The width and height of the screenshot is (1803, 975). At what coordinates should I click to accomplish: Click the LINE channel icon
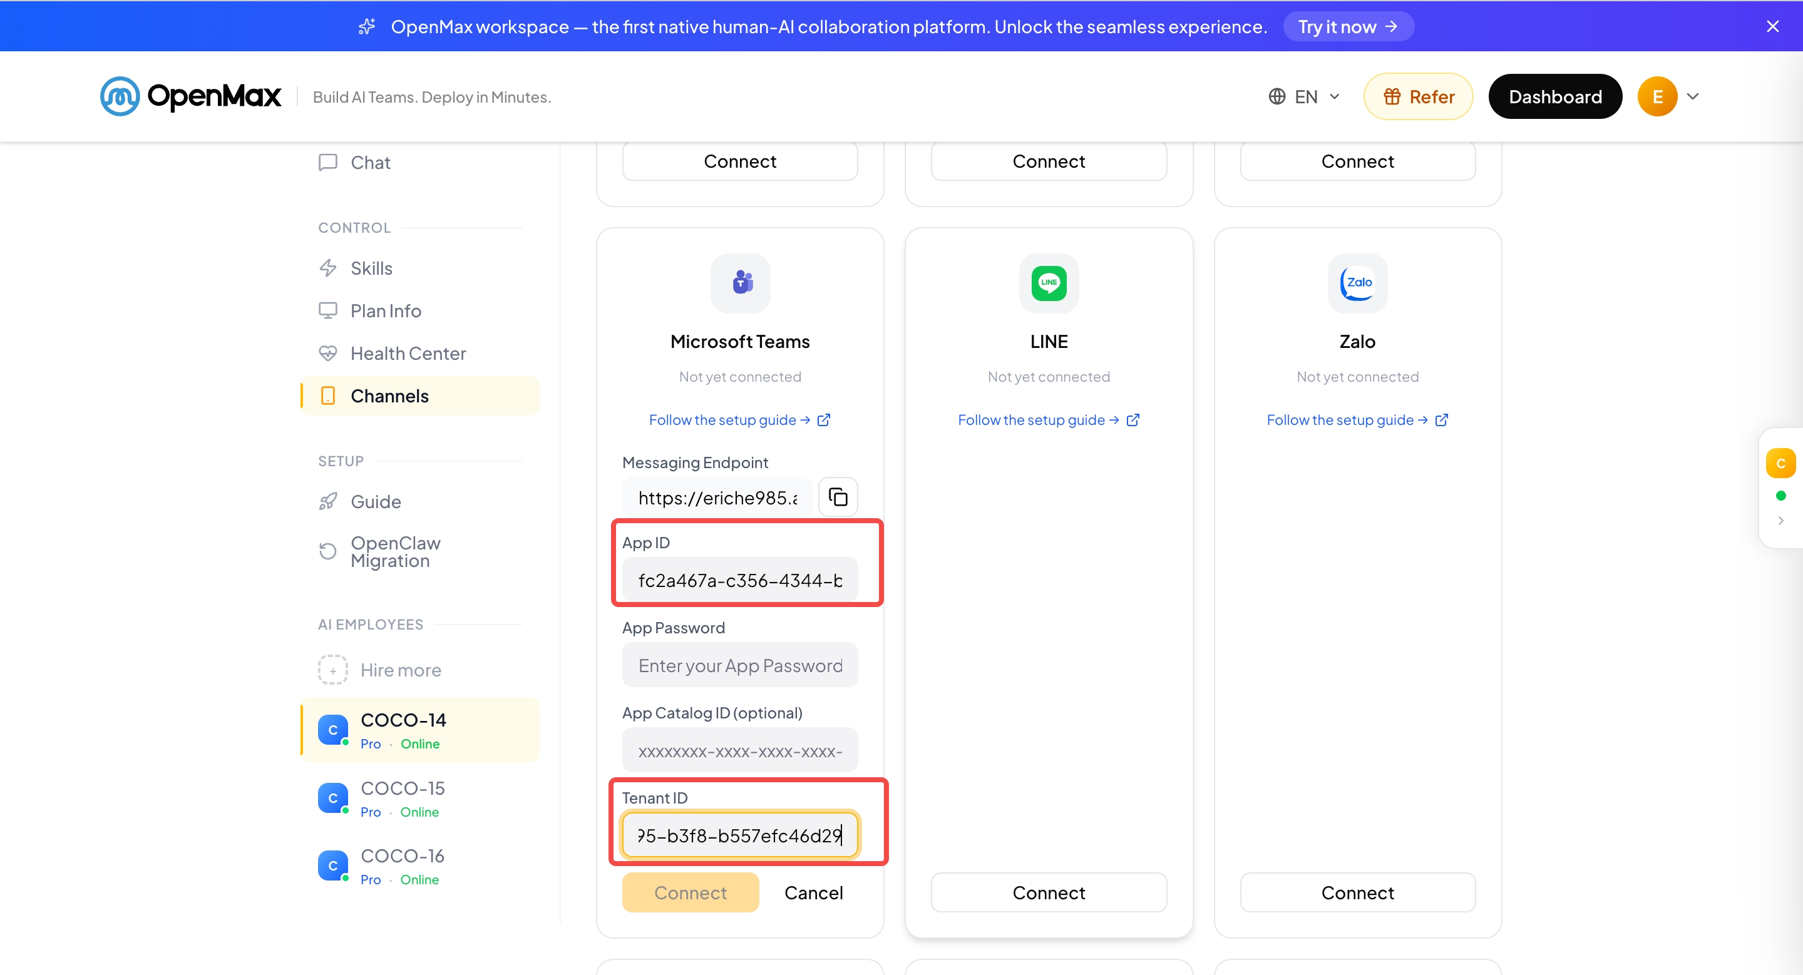pos(1049,283)
